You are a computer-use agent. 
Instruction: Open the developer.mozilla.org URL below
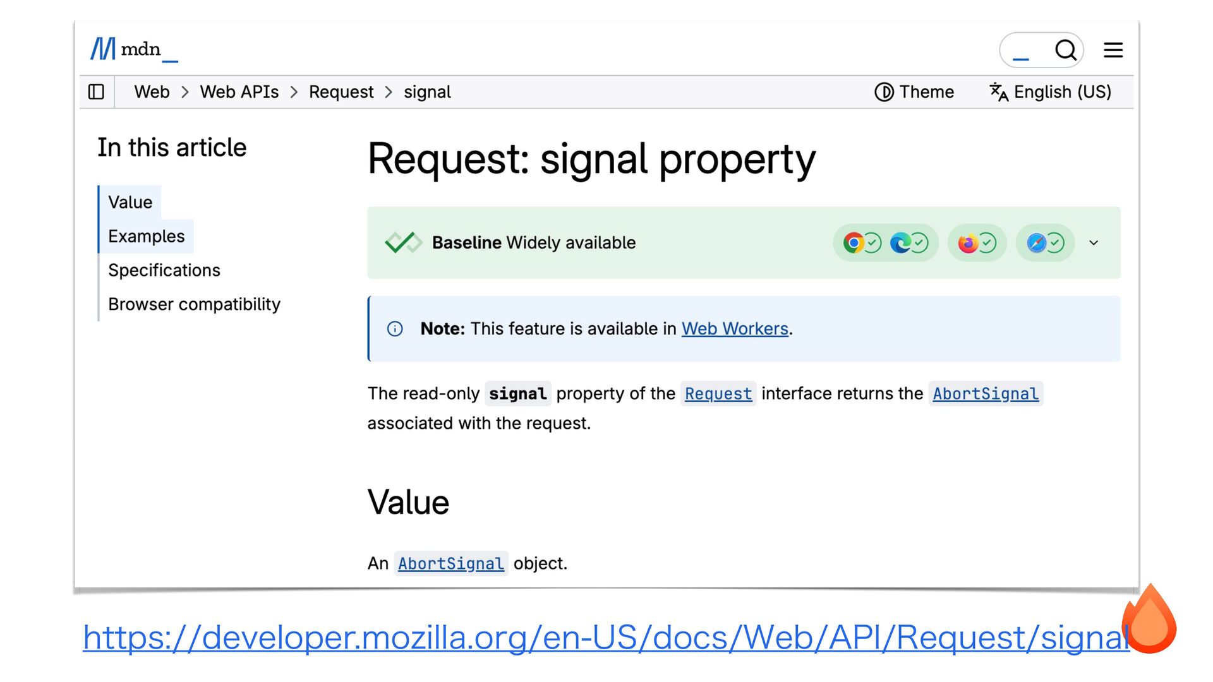(605, 637)
